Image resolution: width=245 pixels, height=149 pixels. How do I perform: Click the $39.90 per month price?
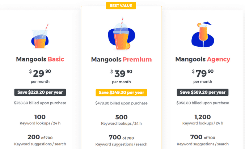pyautogui.click(x=121, y=73)
